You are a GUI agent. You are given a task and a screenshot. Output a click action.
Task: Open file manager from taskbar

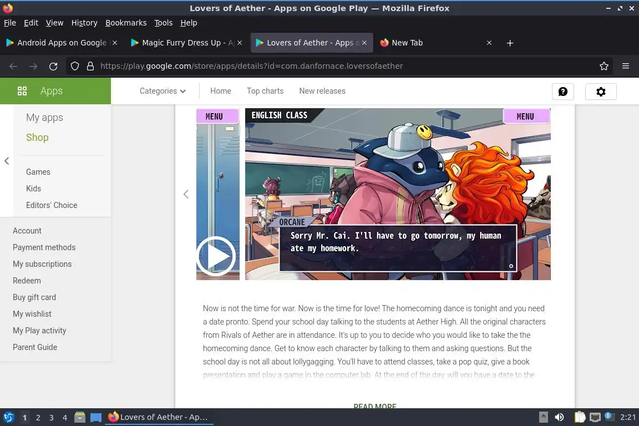[80, 417]
